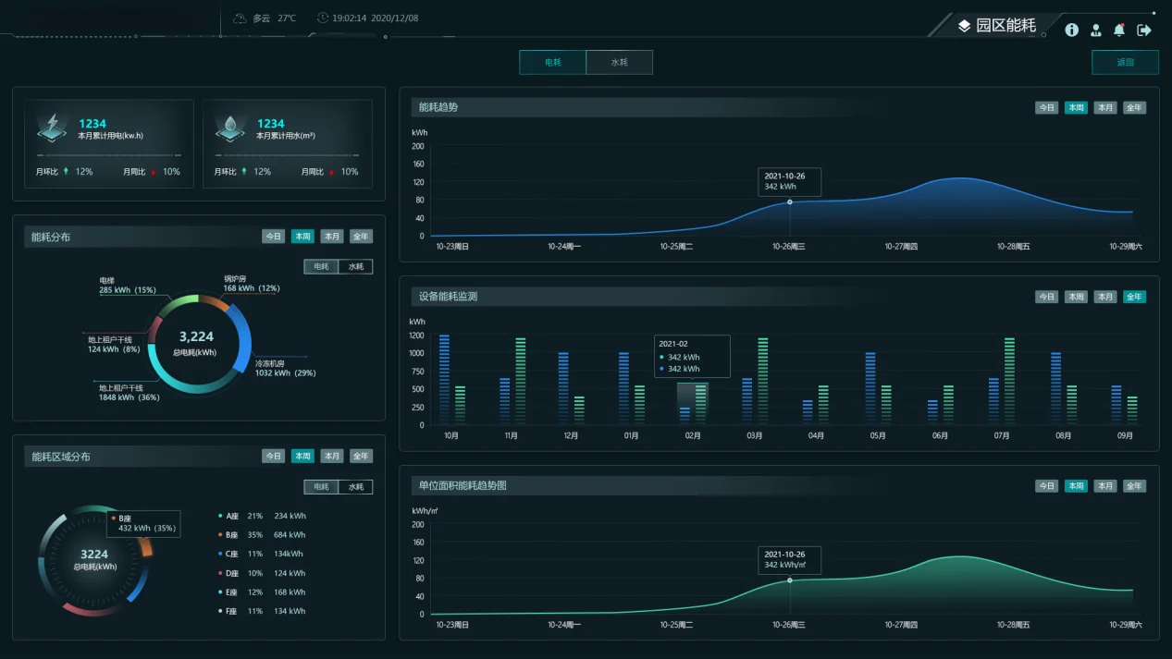Click the layers icon beside 园区能耗

(964, 26)
